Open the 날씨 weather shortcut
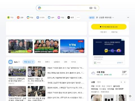The image size is (135, 101). click(x=51, y=17)
